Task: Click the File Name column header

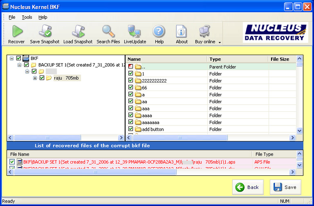Action: pos(129,154)
